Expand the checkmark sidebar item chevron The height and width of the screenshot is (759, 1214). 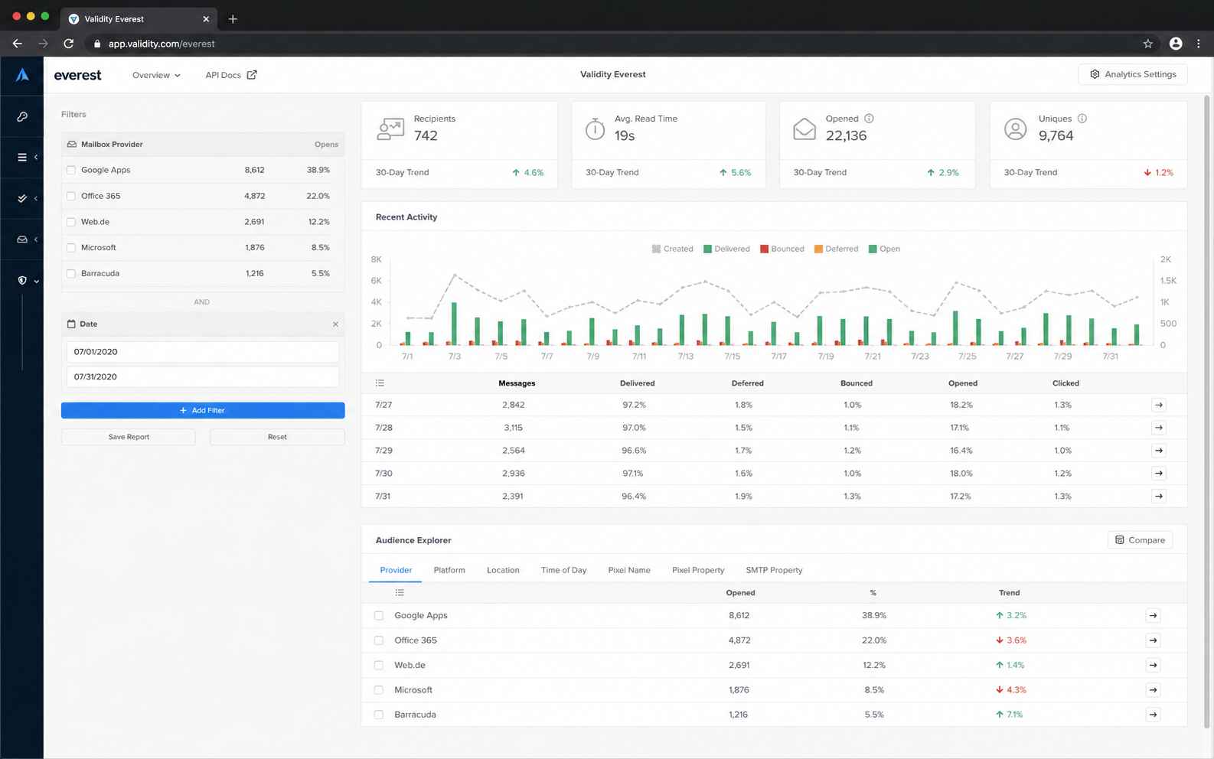[36, 198]
